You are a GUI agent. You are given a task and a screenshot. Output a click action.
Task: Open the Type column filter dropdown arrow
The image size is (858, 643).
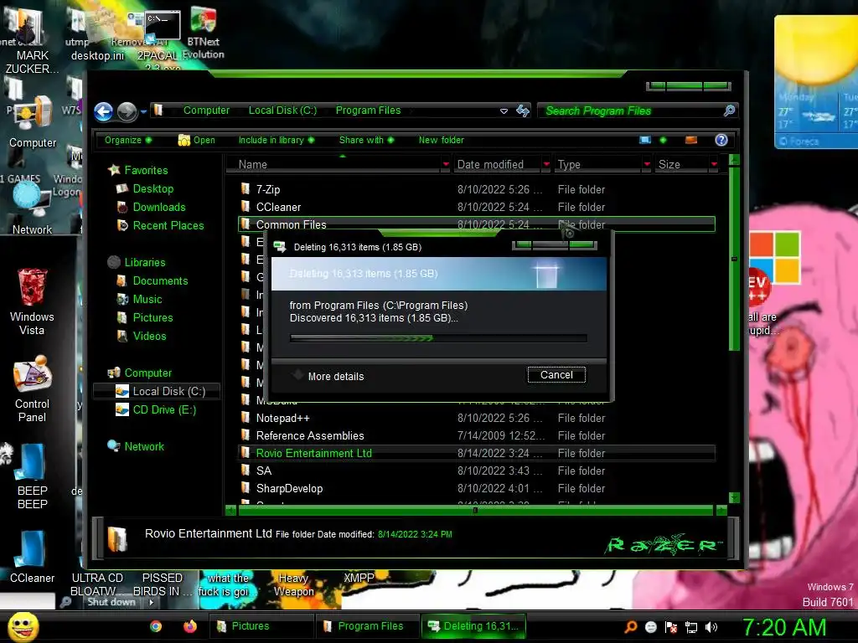[x=648, y=164]
